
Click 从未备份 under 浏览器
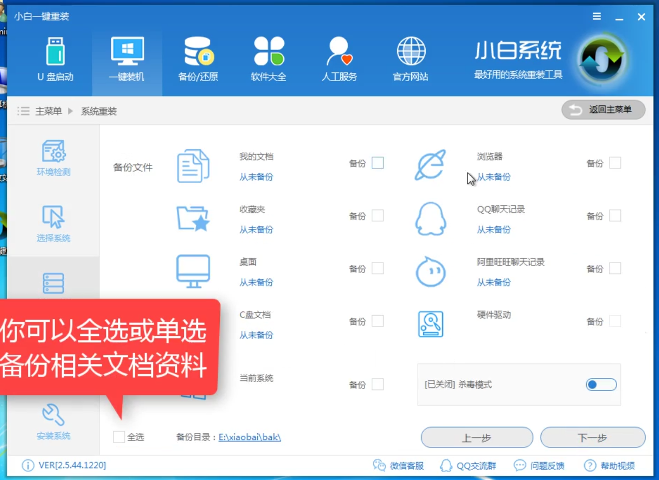click(494, 177)
